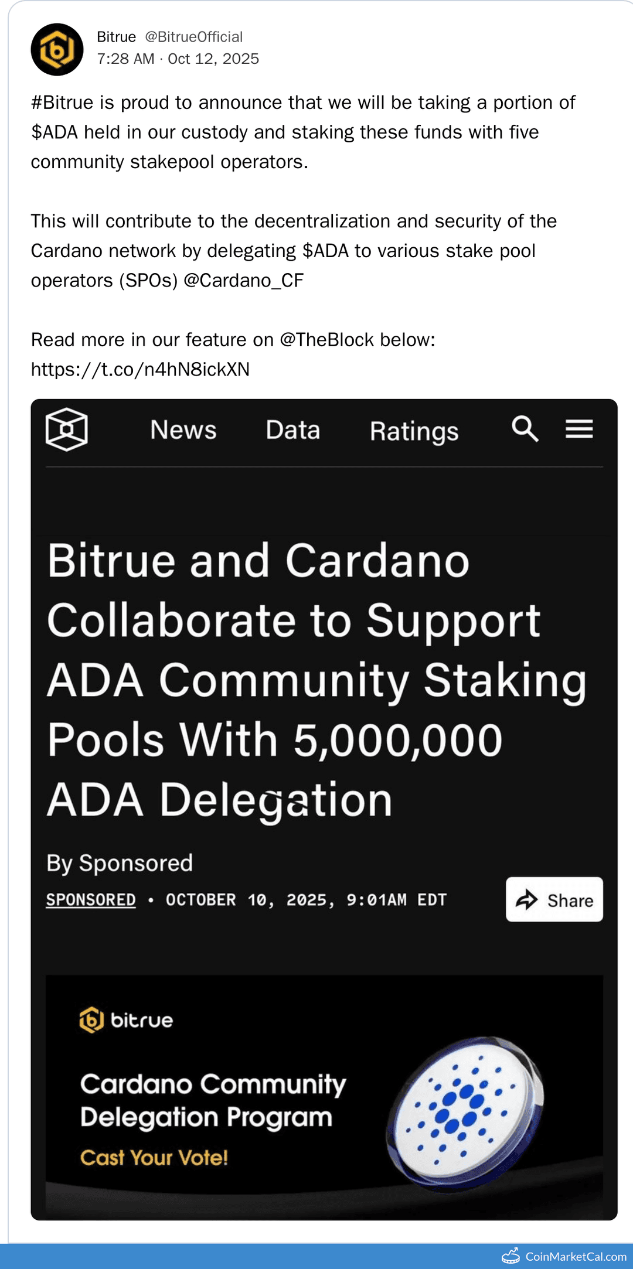The image size is (633, 1269).
Task: Switch to the Data tab
Action: pos(292,429)
